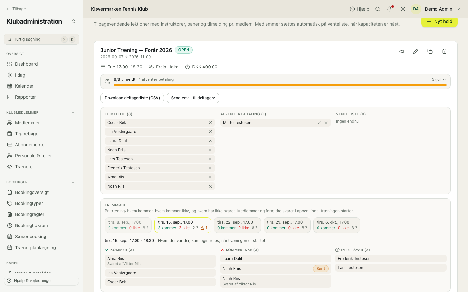Click Download deltagerliste (CSV)
This screenshot has width=468, height=292.
click(132, 98)
